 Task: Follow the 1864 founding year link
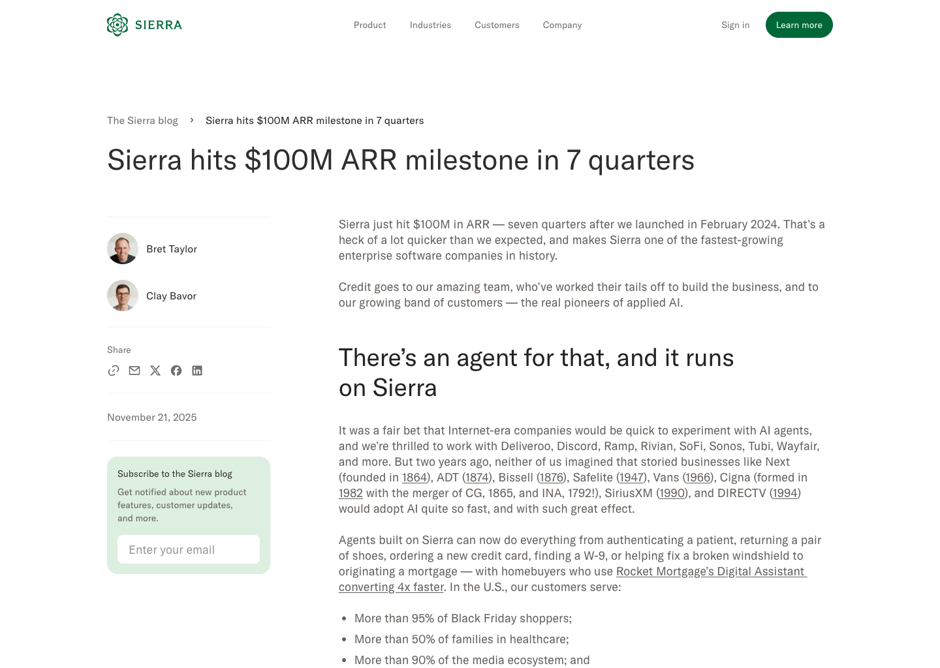coord(415,478)
